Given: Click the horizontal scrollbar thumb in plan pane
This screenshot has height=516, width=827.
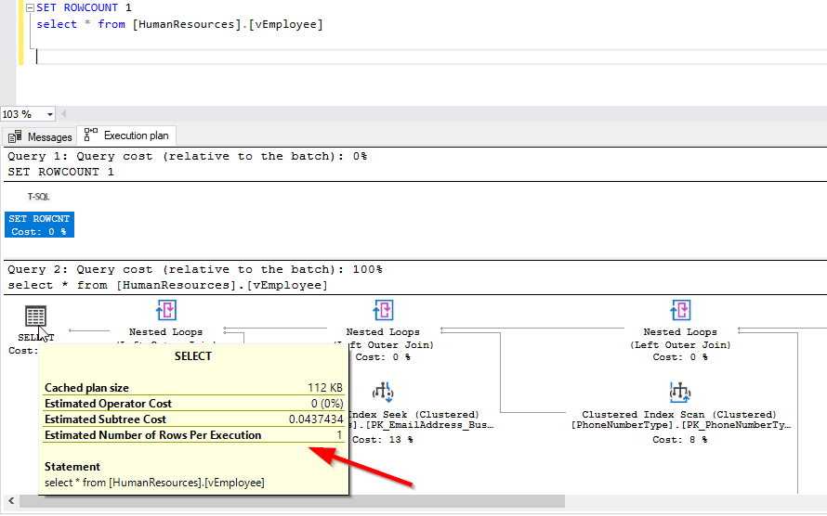Looking at the screenshot, I should (x=292, y=501).
